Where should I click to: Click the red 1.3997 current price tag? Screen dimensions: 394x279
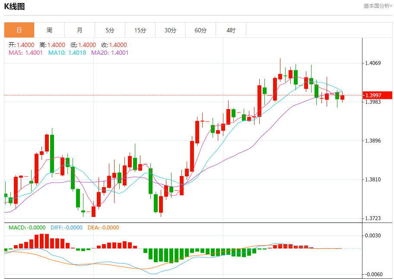(377, 95)
